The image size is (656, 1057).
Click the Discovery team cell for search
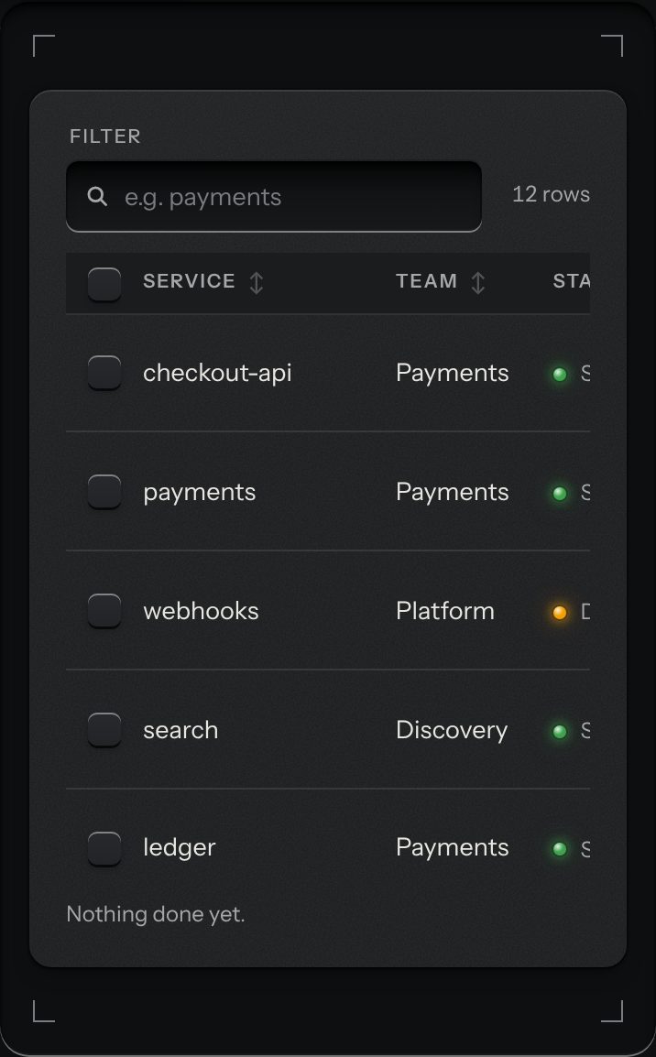click(x=452, y=730)
